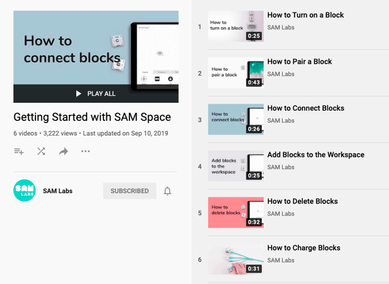389x284 pixels.
Task: Open the 'How to connect blocks' thumbnail in list
Action: click(236, 119)
